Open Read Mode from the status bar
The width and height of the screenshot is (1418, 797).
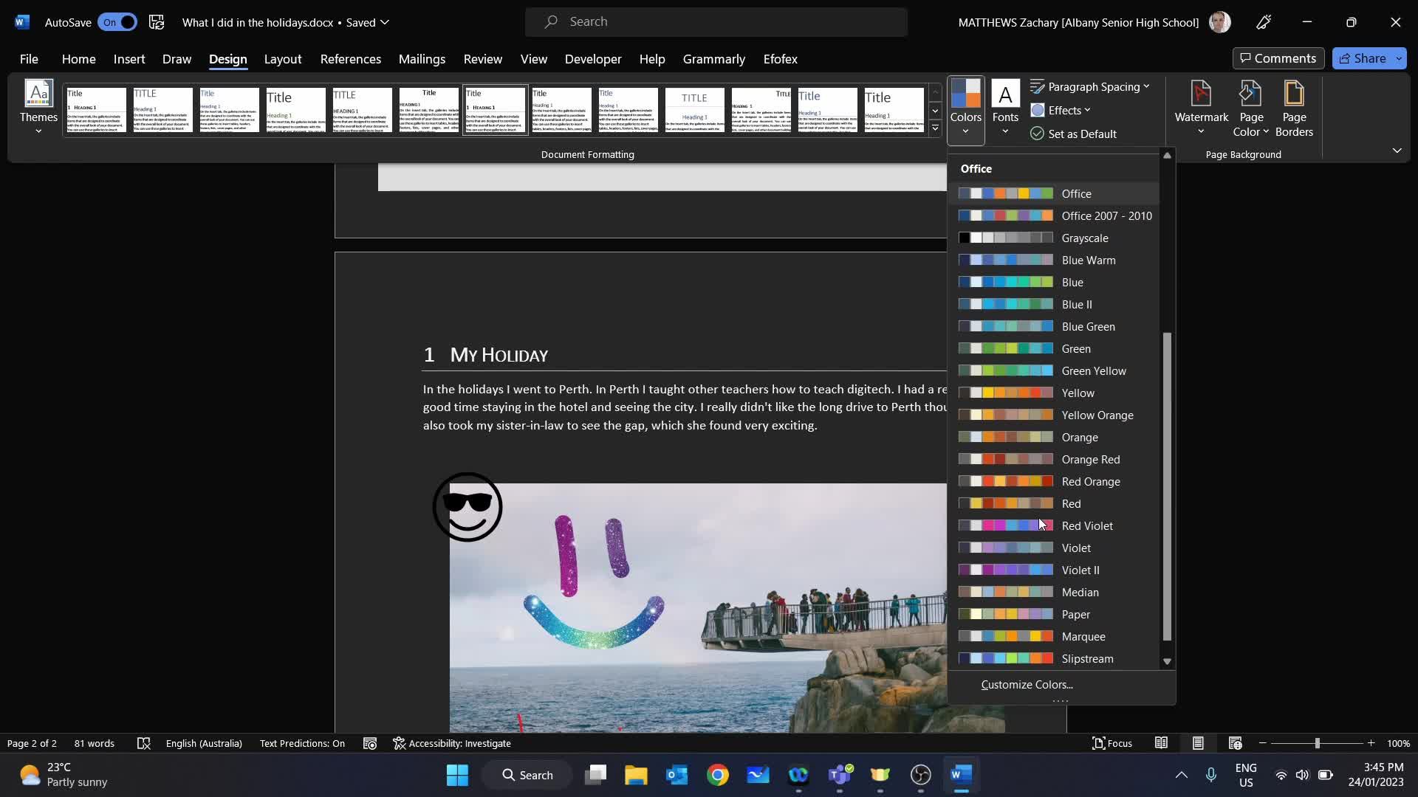1161,743
